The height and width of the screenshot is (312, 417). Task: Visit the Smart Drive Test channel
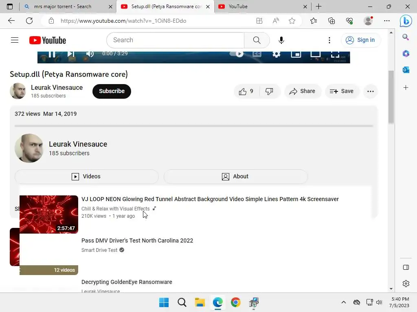tap(99, 250)
